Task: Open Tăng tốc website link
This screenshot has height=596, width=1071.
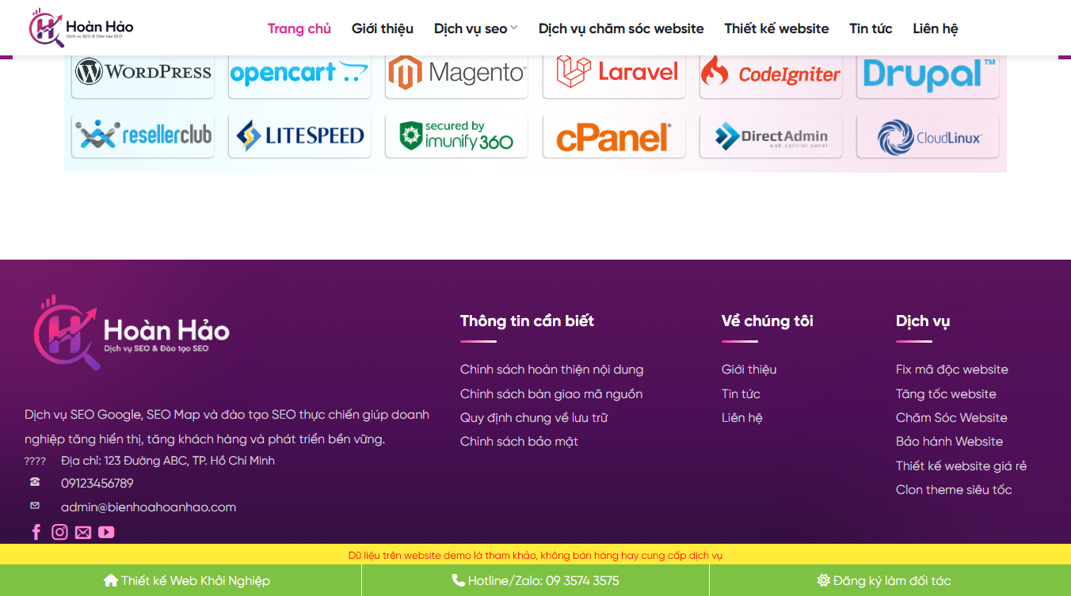Action: click(x=946, y=394)
